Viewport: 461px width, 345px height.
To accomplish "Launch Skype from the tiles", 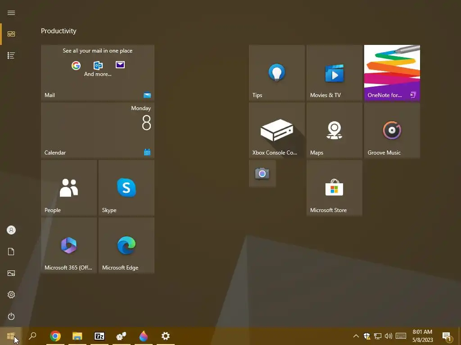I will click(127, 188).
